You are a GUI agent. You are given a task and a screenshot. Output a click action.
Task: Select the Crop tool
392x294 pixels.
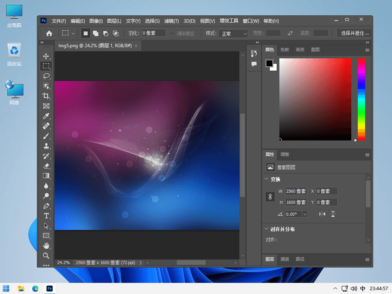[x=46, y=96]
